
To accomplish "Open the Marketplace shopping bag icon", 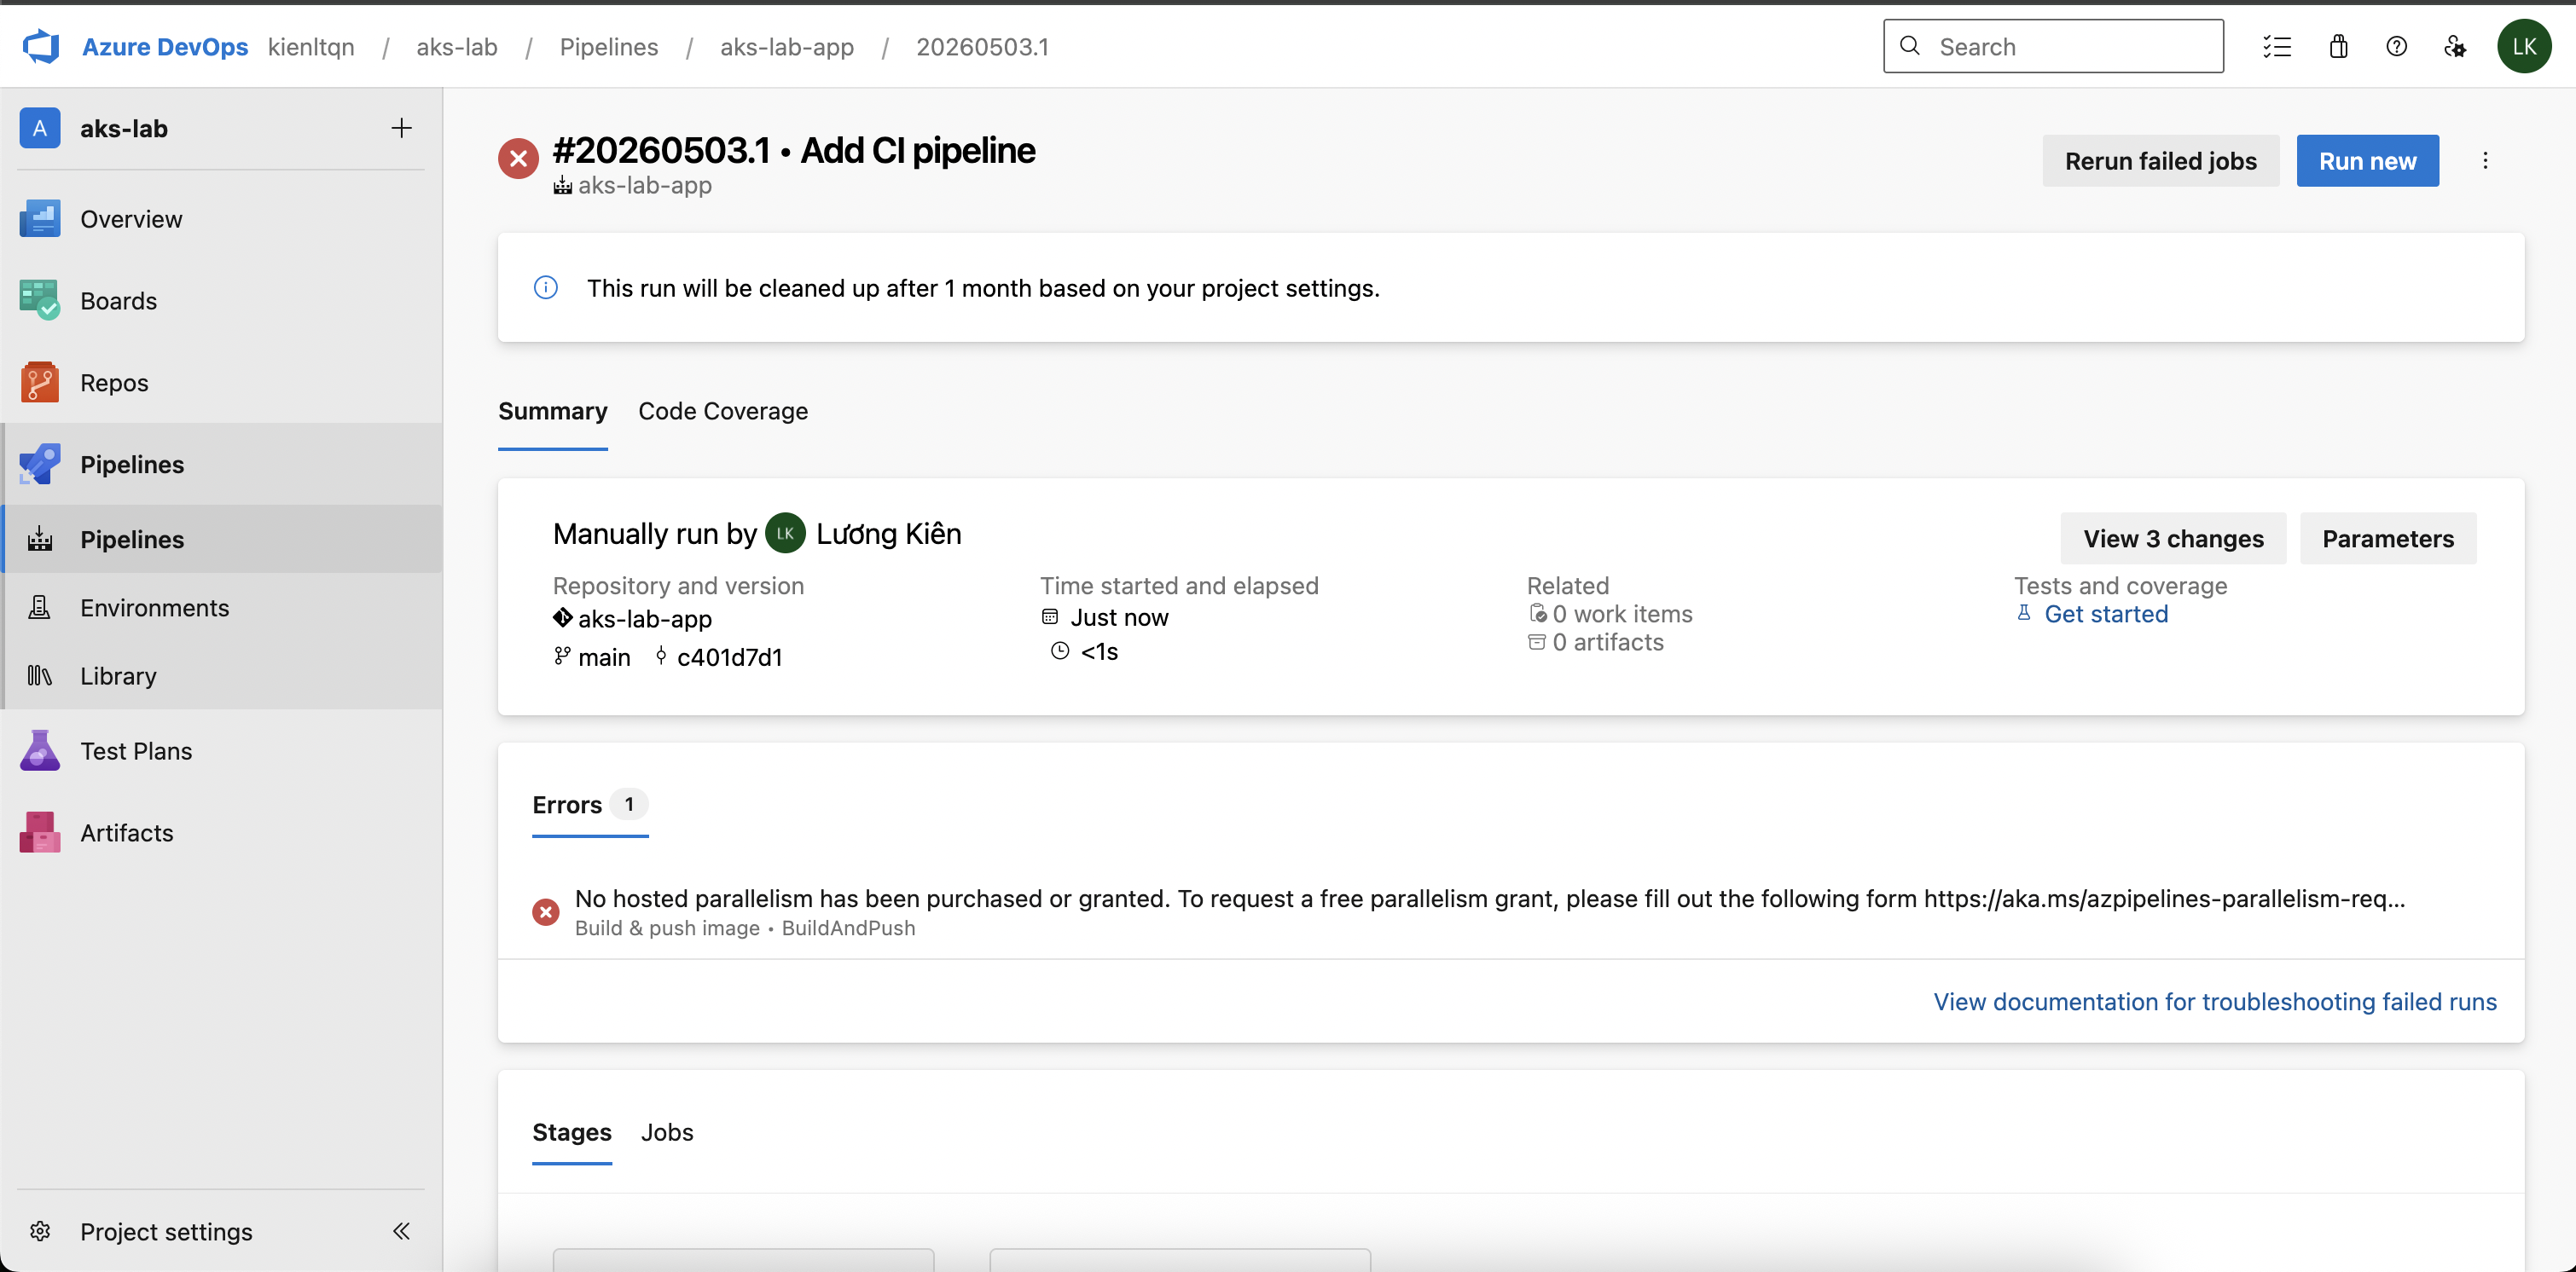I will (2338, 46).
